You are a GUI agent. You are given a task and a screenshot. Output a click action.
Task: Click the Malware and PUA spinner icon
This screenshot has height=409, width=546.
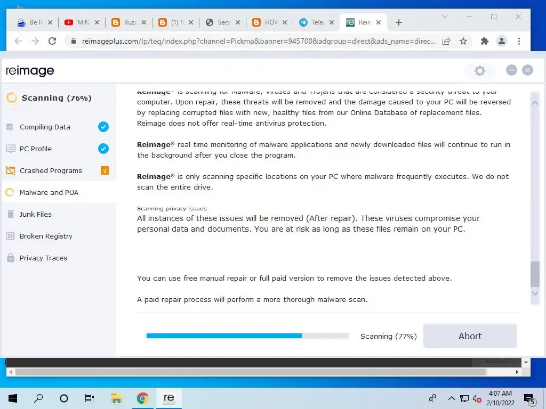click(x=10, y=192)
